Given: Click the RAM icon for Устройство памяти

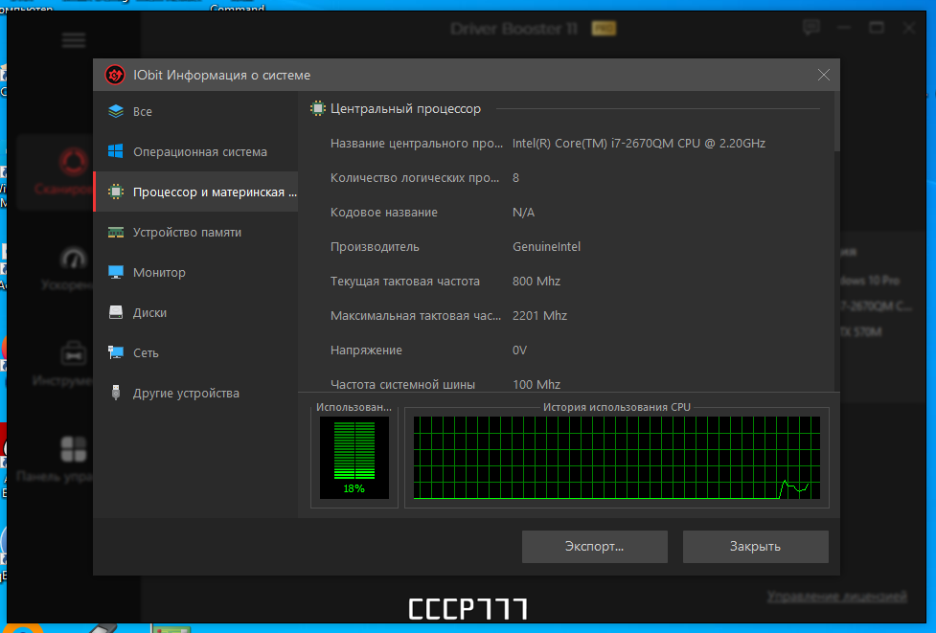Looking at the screenshot, I should pos(116,232).
